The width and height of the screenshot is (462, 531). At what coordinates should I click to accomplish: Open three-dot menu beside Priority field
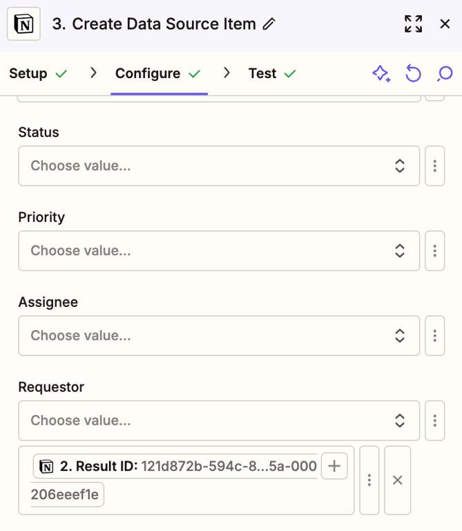click(x=435, y=250)
